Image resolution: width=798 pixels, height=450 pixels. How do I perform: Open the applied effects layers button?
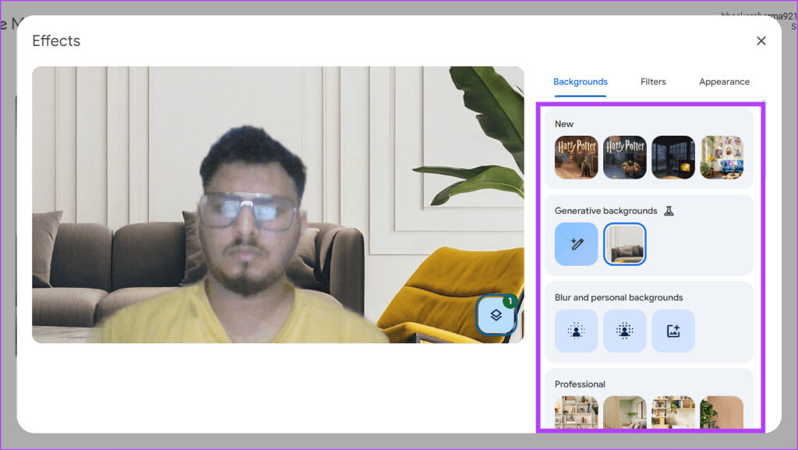[496, 315]
